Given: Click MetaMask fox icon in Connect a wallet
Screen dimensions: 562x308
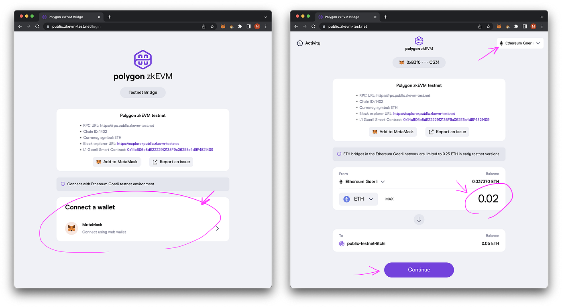Looking at the screenshot, I should [71, 228].
